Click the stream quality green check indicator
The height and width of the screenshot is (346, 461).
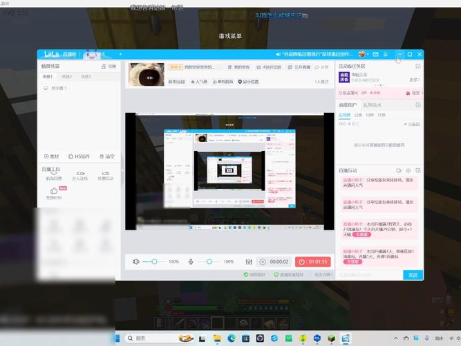coord(288,275)
